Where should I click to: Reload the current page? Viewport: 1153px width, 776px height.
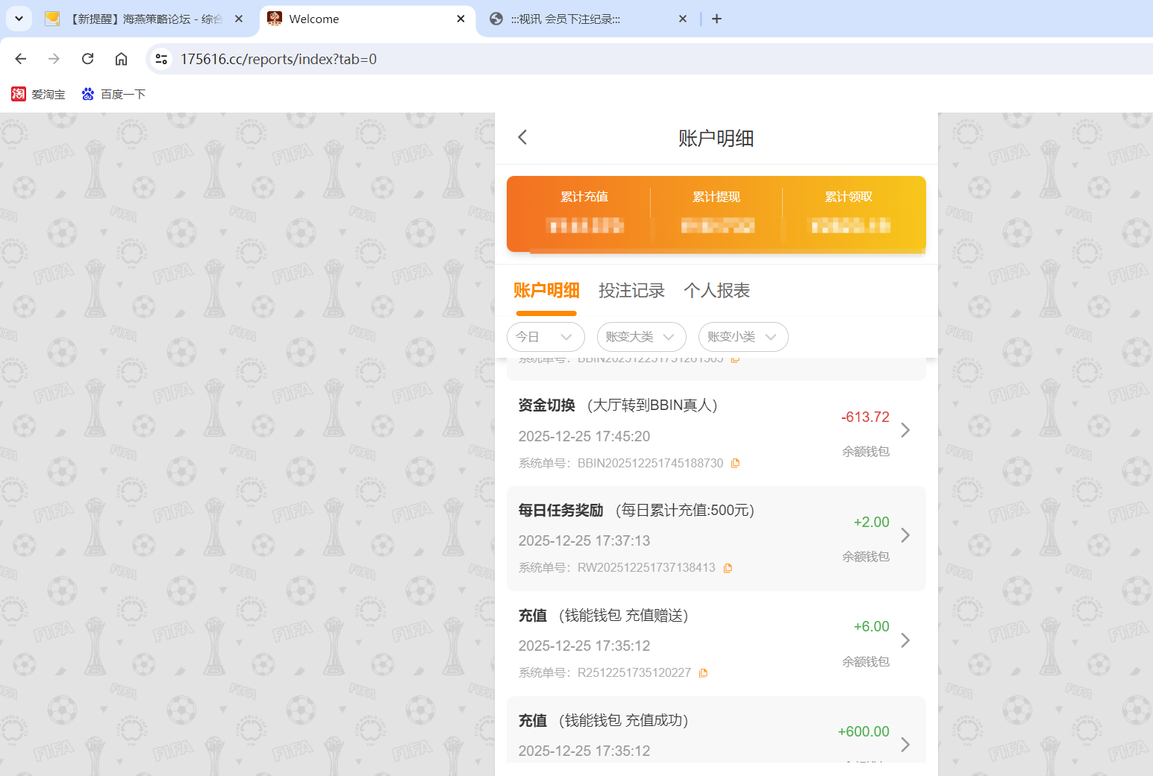[x=87, y=59]
